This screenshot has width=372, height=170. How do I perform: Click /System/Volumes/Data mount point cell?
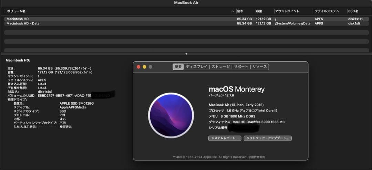click(x=293, y=23)
